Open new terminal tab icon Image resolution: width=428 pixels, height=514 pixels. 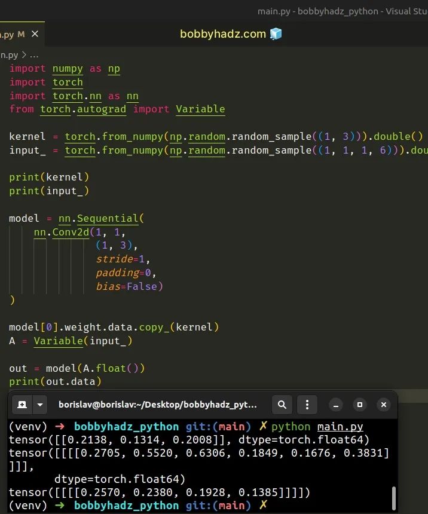tap(22, 405)
